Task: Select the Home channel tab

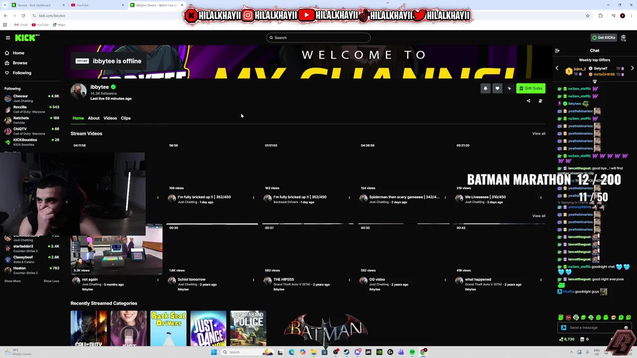Action: 78,118
